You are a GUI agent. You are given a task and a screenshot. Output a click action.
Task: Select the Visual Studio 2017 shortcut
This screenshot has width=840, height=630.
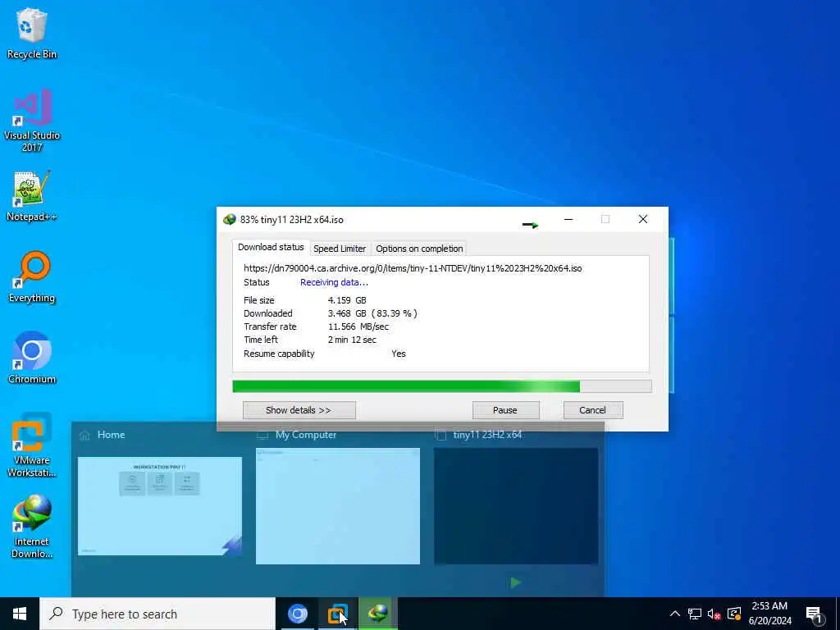click(32, 121)
